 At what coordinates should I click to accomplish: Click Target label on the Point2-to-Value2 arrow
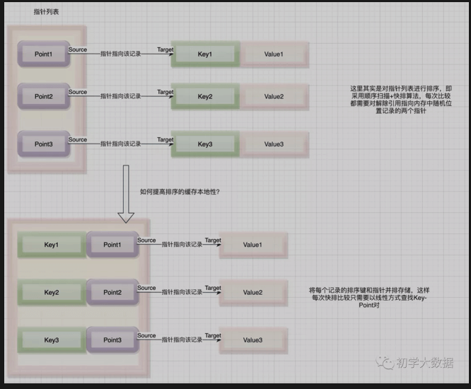point(213,288)
